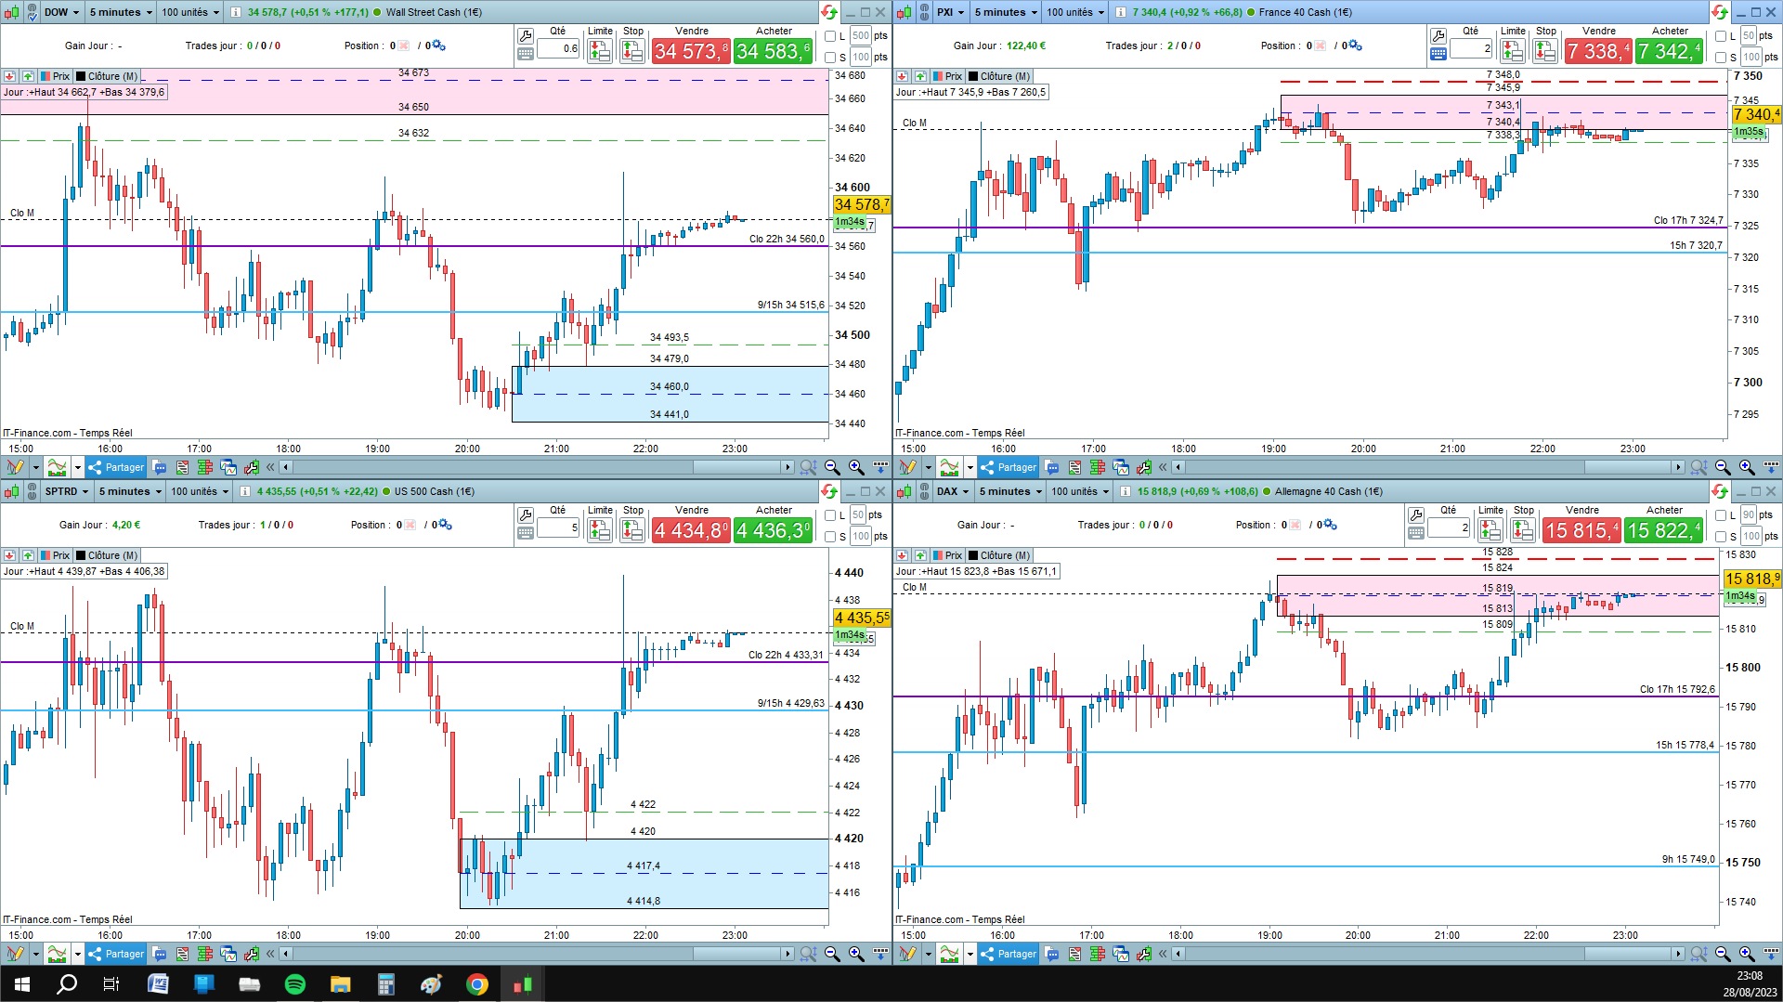Screen dimensions: 1783x1002
Task: Click the red Vendre 34 573 button
Action: [x=691, y=51]
